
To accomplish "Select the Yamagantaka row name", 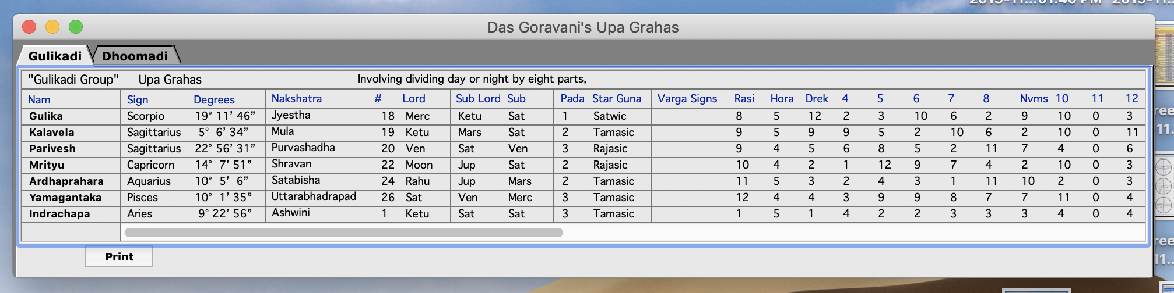I will coord(65,198).
